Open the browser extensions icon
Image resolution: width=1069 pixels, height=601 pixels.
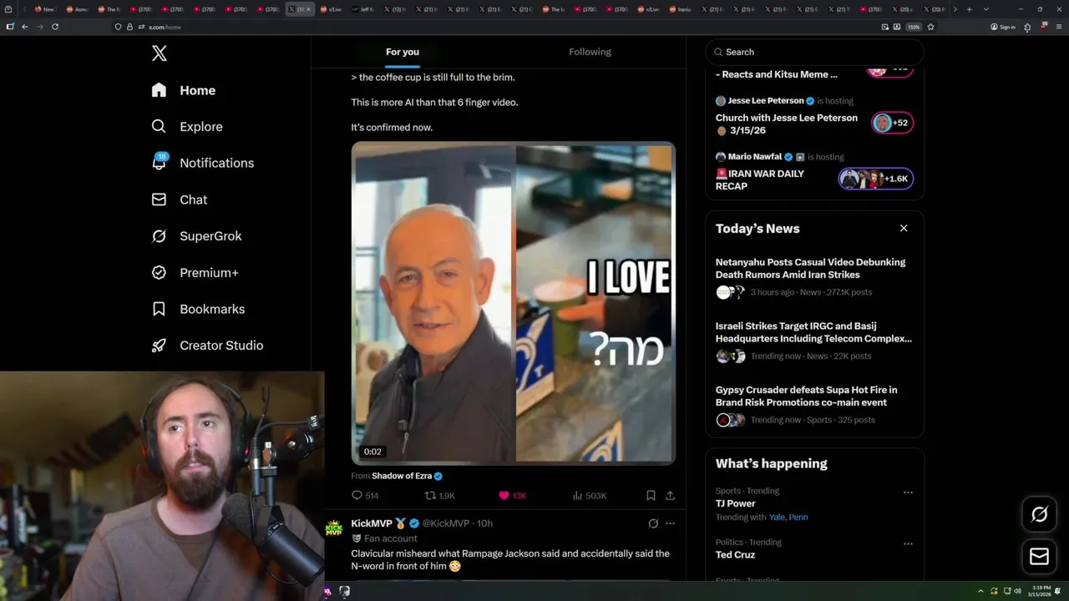pos(1027,27)
